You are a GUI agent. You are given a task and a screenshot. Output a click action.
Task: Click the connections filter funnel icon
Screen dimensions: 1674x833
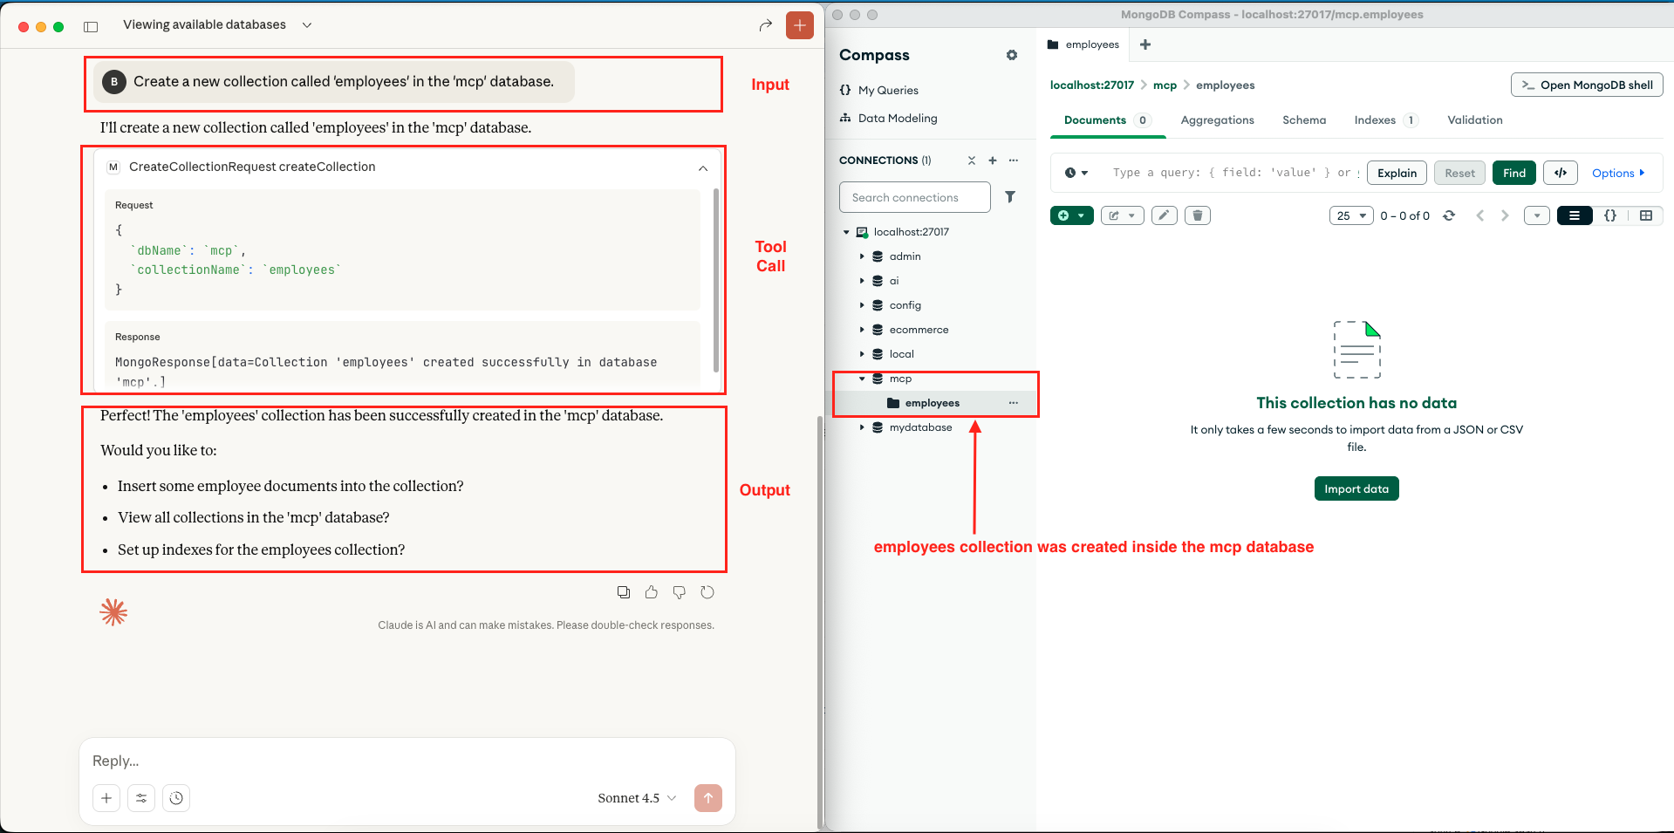[1010, 197]
